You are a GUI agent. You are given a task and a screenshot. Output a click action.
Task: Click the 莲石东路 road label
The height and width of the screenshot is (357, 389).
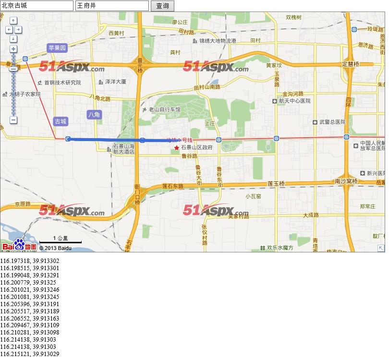point(173,186)
